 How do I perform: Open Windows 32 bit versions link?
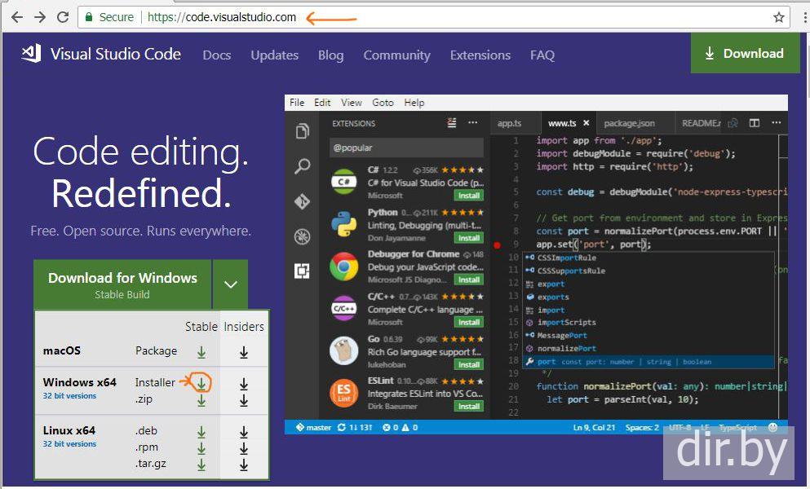point(69,396)
